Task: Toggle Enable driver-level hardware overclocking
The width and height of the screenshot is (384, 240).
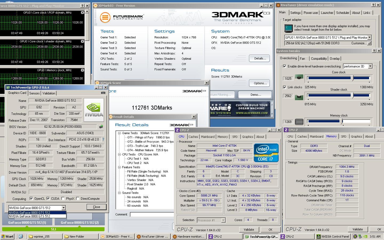Action: pos(285,66)
